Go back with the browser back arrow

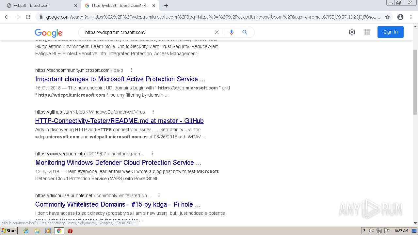[7, 17]
